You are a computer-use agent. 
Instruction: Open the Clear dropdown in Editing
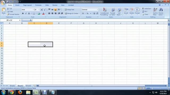tap(146, 14)
